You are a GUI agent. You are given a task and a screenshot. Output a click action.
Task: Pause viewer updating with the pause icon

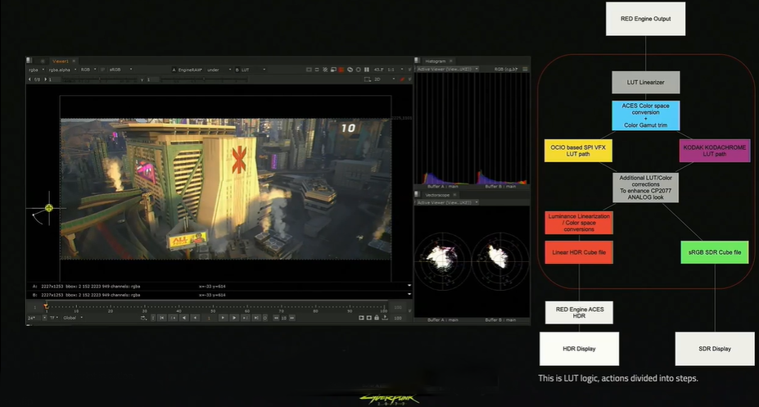[x=367, y=70]
